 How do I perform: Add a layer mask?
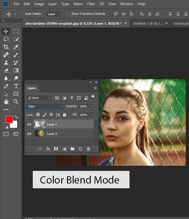(56, 149)
